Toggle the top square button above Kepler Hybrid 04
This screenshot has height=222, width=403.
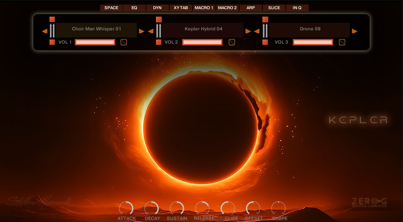tap(158, 20)
